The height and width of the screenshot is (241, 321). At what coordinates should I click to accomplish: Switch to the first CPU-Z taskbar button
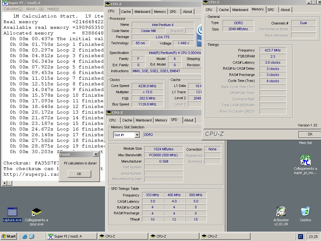[123, 236]
